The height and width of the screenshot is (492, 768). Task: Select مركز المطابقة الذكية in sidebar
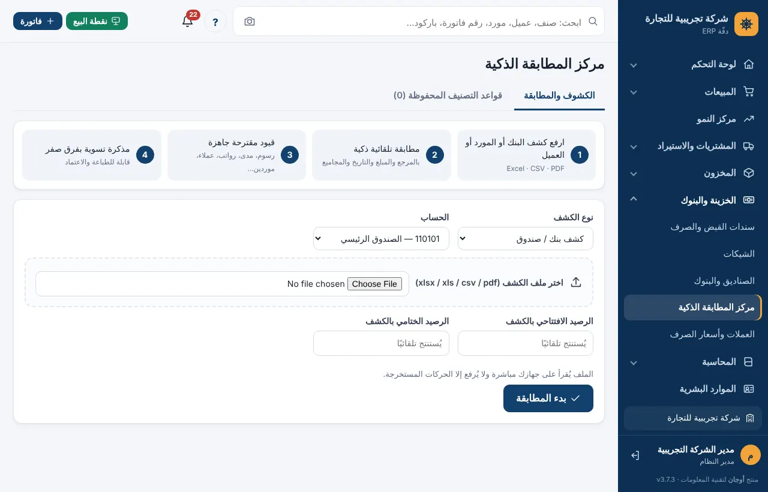click(x=693, y=308)
